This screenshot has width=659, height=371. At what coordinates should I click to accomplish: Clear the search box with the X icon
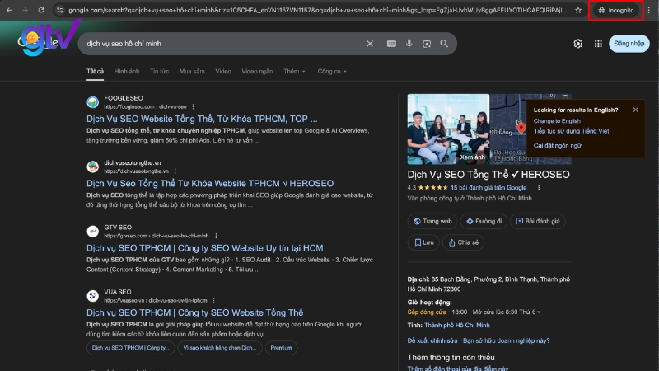[x=370, y=44]
